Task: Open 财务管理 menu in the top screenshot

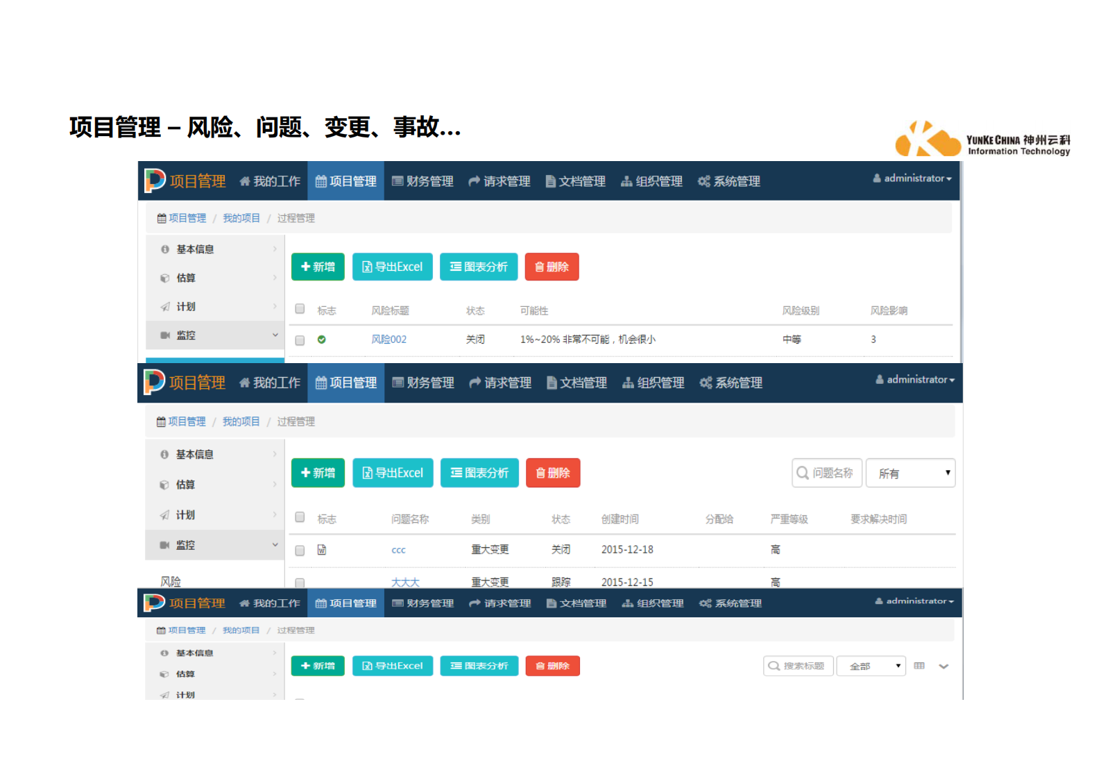Action: point(423,181)
